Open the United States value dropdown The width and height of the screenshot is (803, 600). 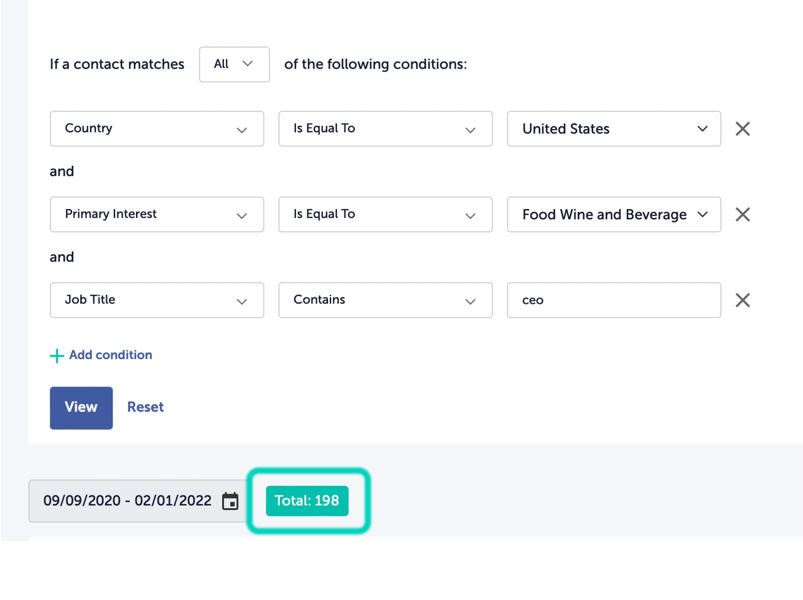614,129
